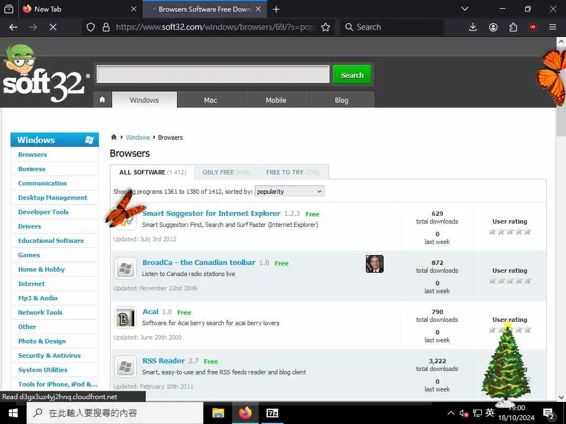Image resolution: width=566 pixels, height=424 pixels.
Task: Open the Network Tools category
Action: point(40,312)
